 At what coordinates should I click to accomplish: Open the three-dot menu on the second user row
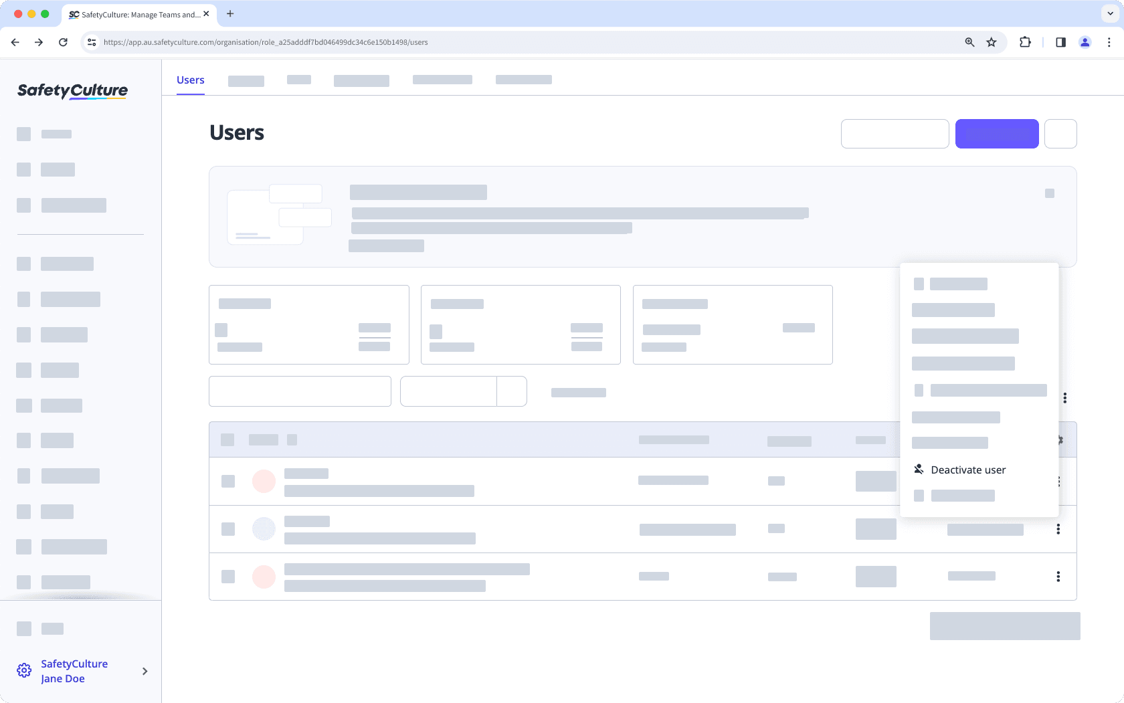pos(1058,528)
